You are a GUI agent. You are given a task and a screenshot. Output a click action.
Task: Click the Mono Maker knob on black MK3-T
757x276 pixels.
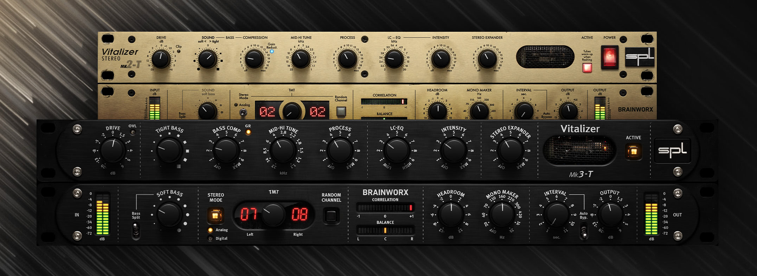(x=502, y=214)
